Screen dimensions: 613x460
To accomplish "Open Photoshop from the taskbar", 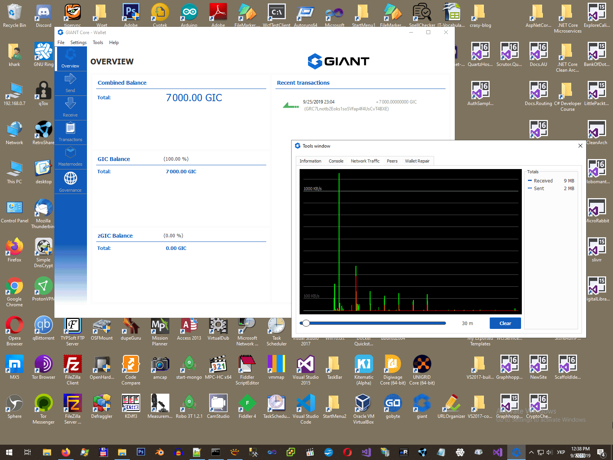I will 141,452.
